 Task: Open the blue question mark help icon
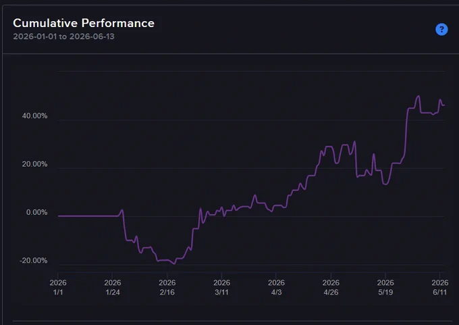(441, 29)
